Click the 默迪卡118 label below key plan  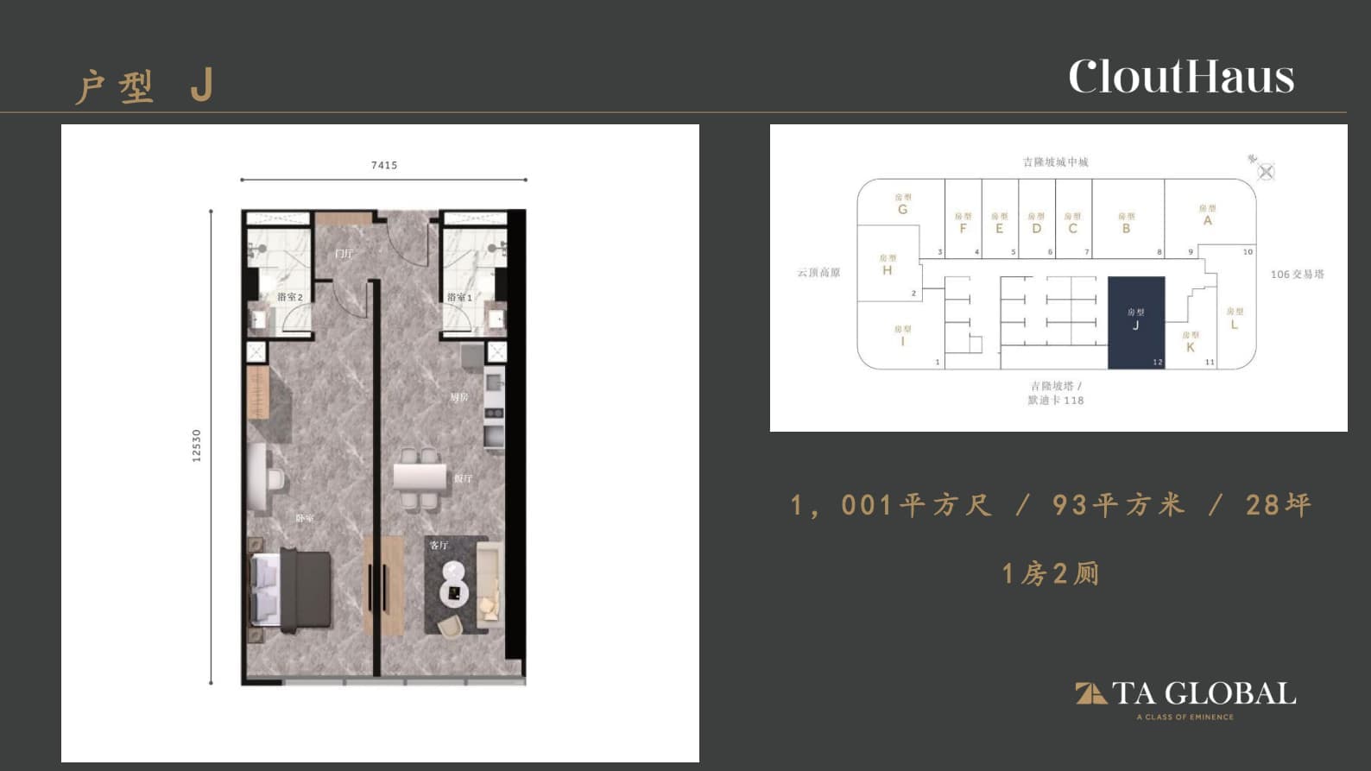(x=1055, y=401)
